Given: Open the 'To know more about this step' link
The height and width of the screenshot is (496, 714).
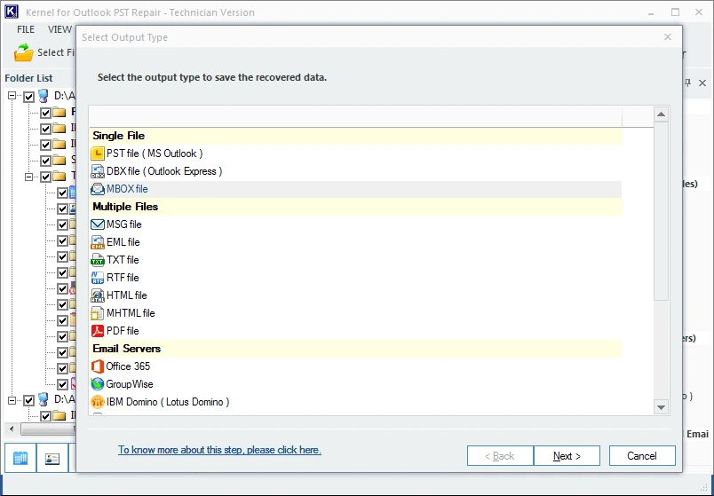Looking at the screenshot, I should coord(219,450).
